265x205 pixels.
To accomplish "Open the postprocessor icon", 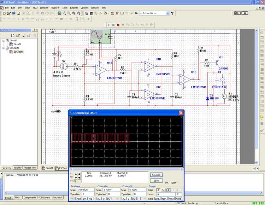I will [x=112, y=13].
